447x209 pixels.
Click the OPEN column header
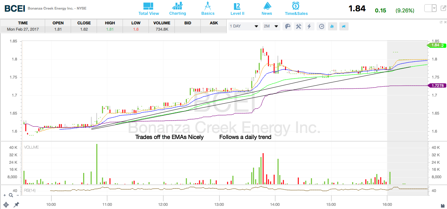point(58,23)
